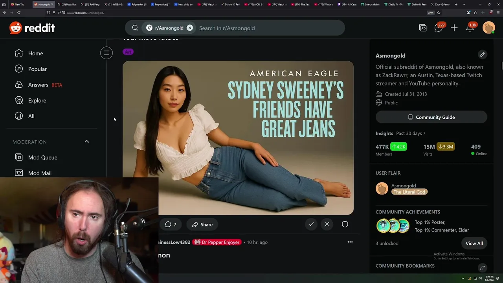Open chat messages with 227 badge
The image size is (503, 283).
click(439, 28)
